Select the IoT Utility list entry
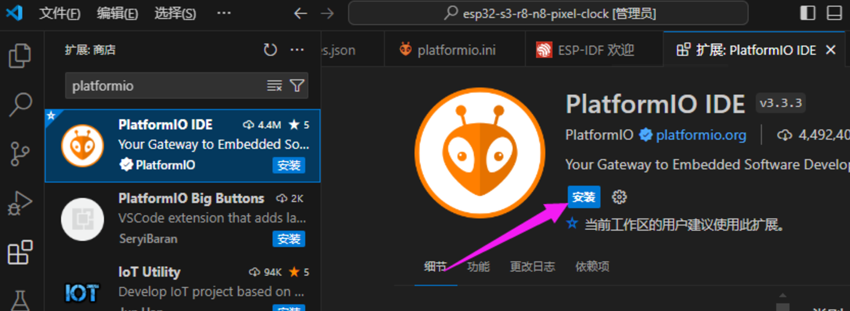The width and height of the screenshot is (850, 311). [183, 284]
